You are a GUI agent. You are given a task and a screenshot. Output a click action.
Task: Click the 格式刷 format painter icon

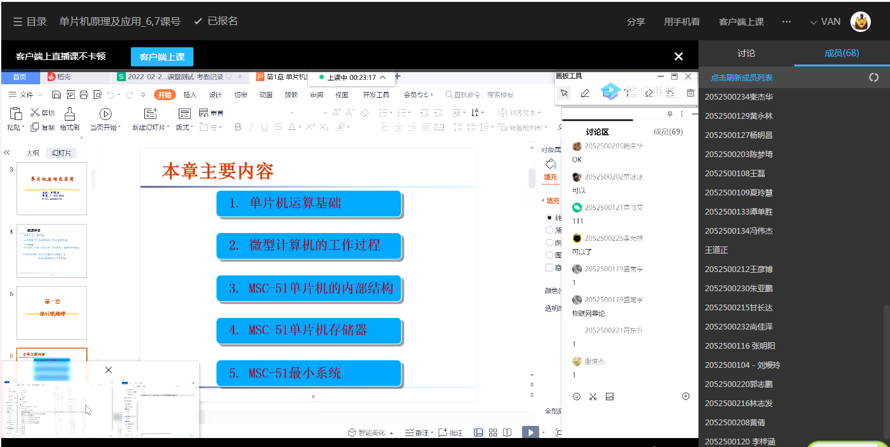(70, 114)
